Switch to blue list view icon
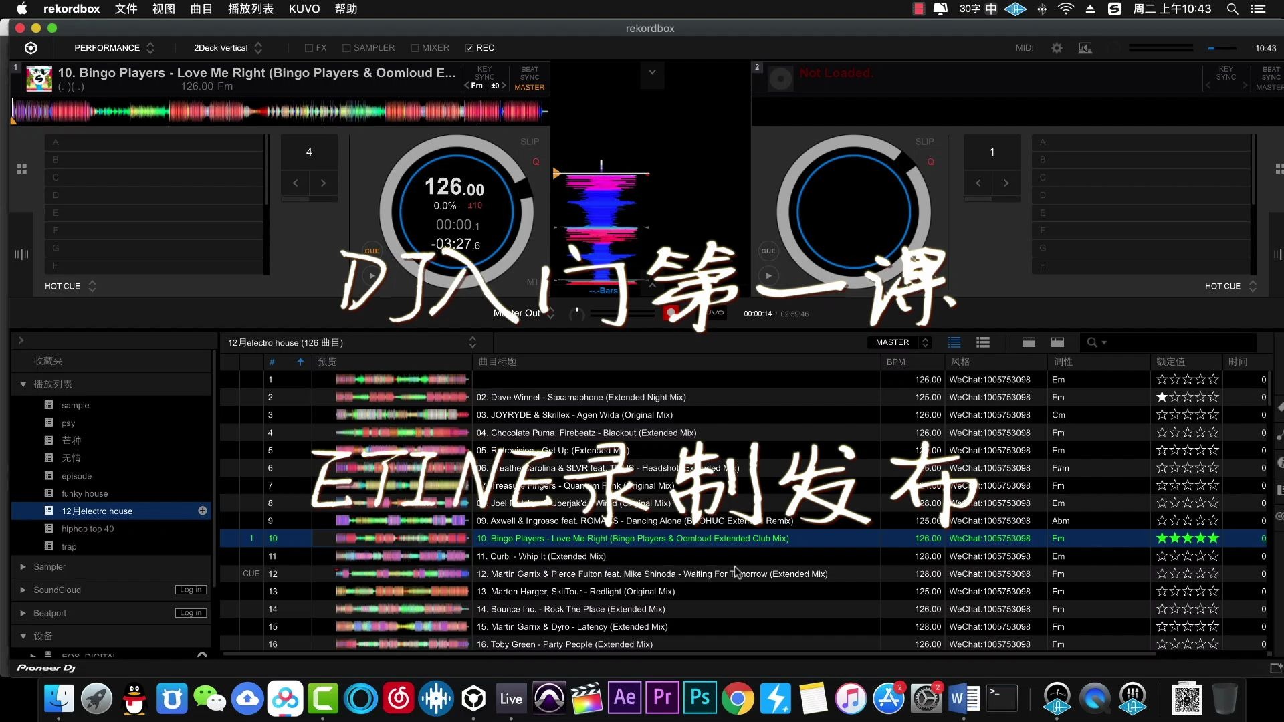Image resolution: width=1284 pixels, height=722 pixels. point(954,342)
